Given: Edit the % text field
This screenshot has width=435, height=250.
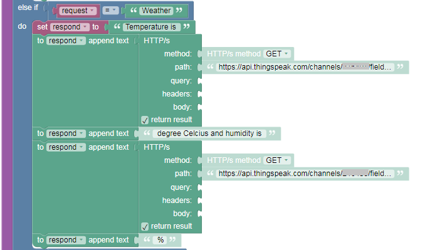Looking at the screenshot, I should pos(160,240).
